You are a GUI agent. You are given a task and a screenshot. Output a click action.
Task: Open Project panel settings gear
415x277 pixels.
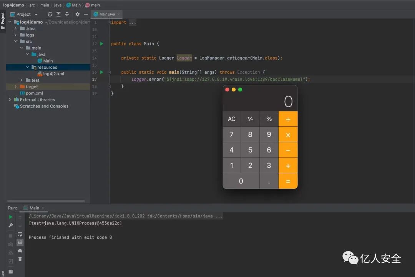[x=77, y=14]
